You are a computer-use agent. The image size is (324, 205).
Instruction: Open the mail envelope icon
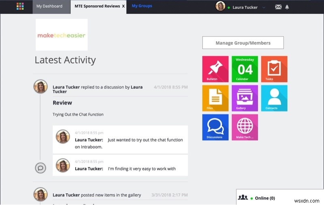click(x=278, y=7)
